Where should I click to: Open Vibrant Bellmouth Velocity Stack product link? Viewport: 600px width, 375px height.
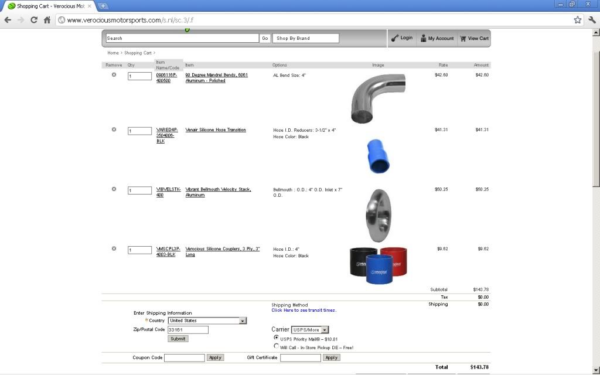[218, 192]
